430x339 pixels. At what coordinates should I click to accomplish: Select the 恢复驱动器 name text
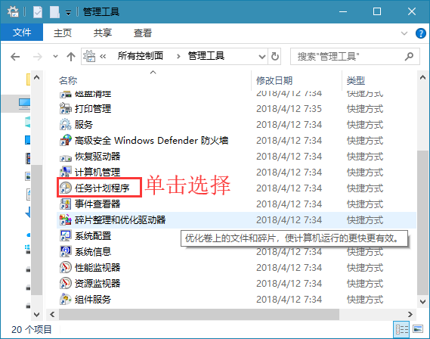[x=97, y=156]
